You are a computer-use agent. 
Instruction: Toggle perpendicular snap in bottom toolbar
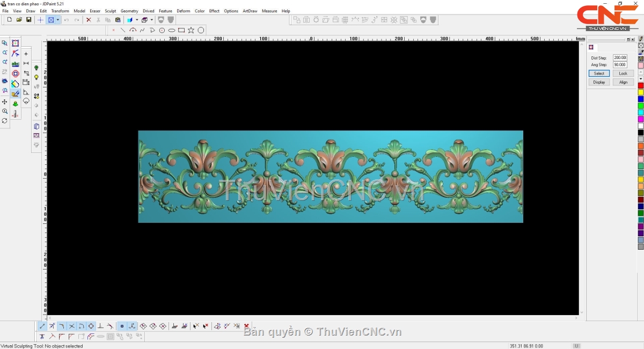(100, 326)
